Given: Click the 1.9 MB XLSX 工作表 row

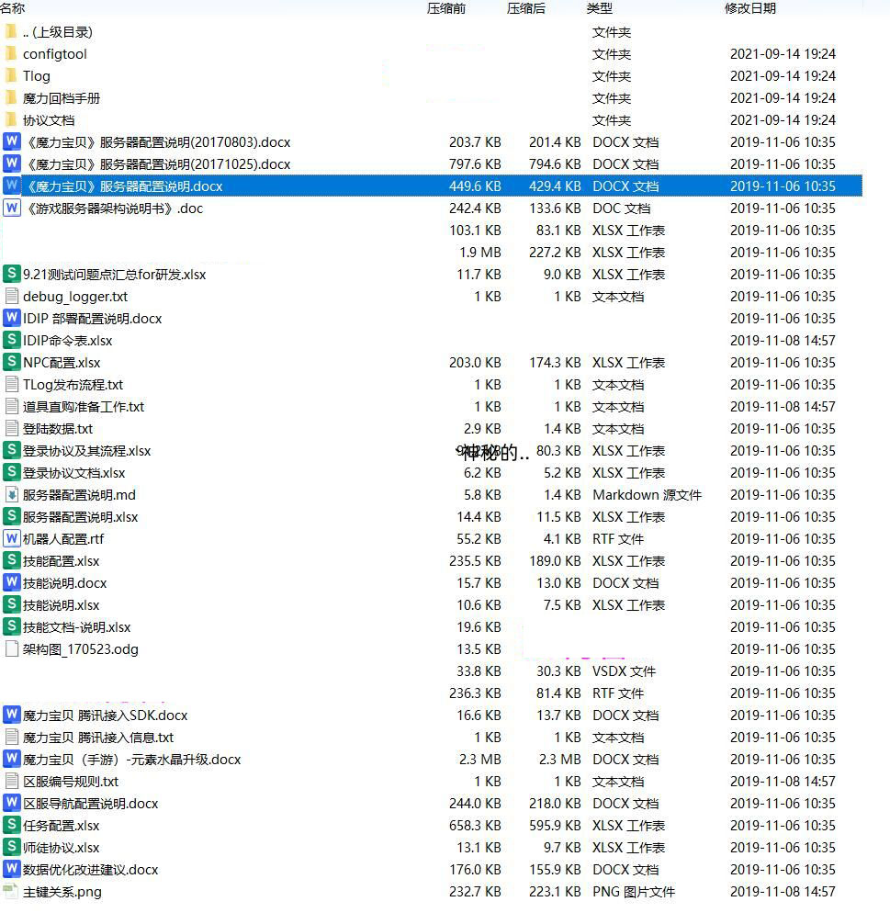Looking at the screenshot, I should click(432, 253).
